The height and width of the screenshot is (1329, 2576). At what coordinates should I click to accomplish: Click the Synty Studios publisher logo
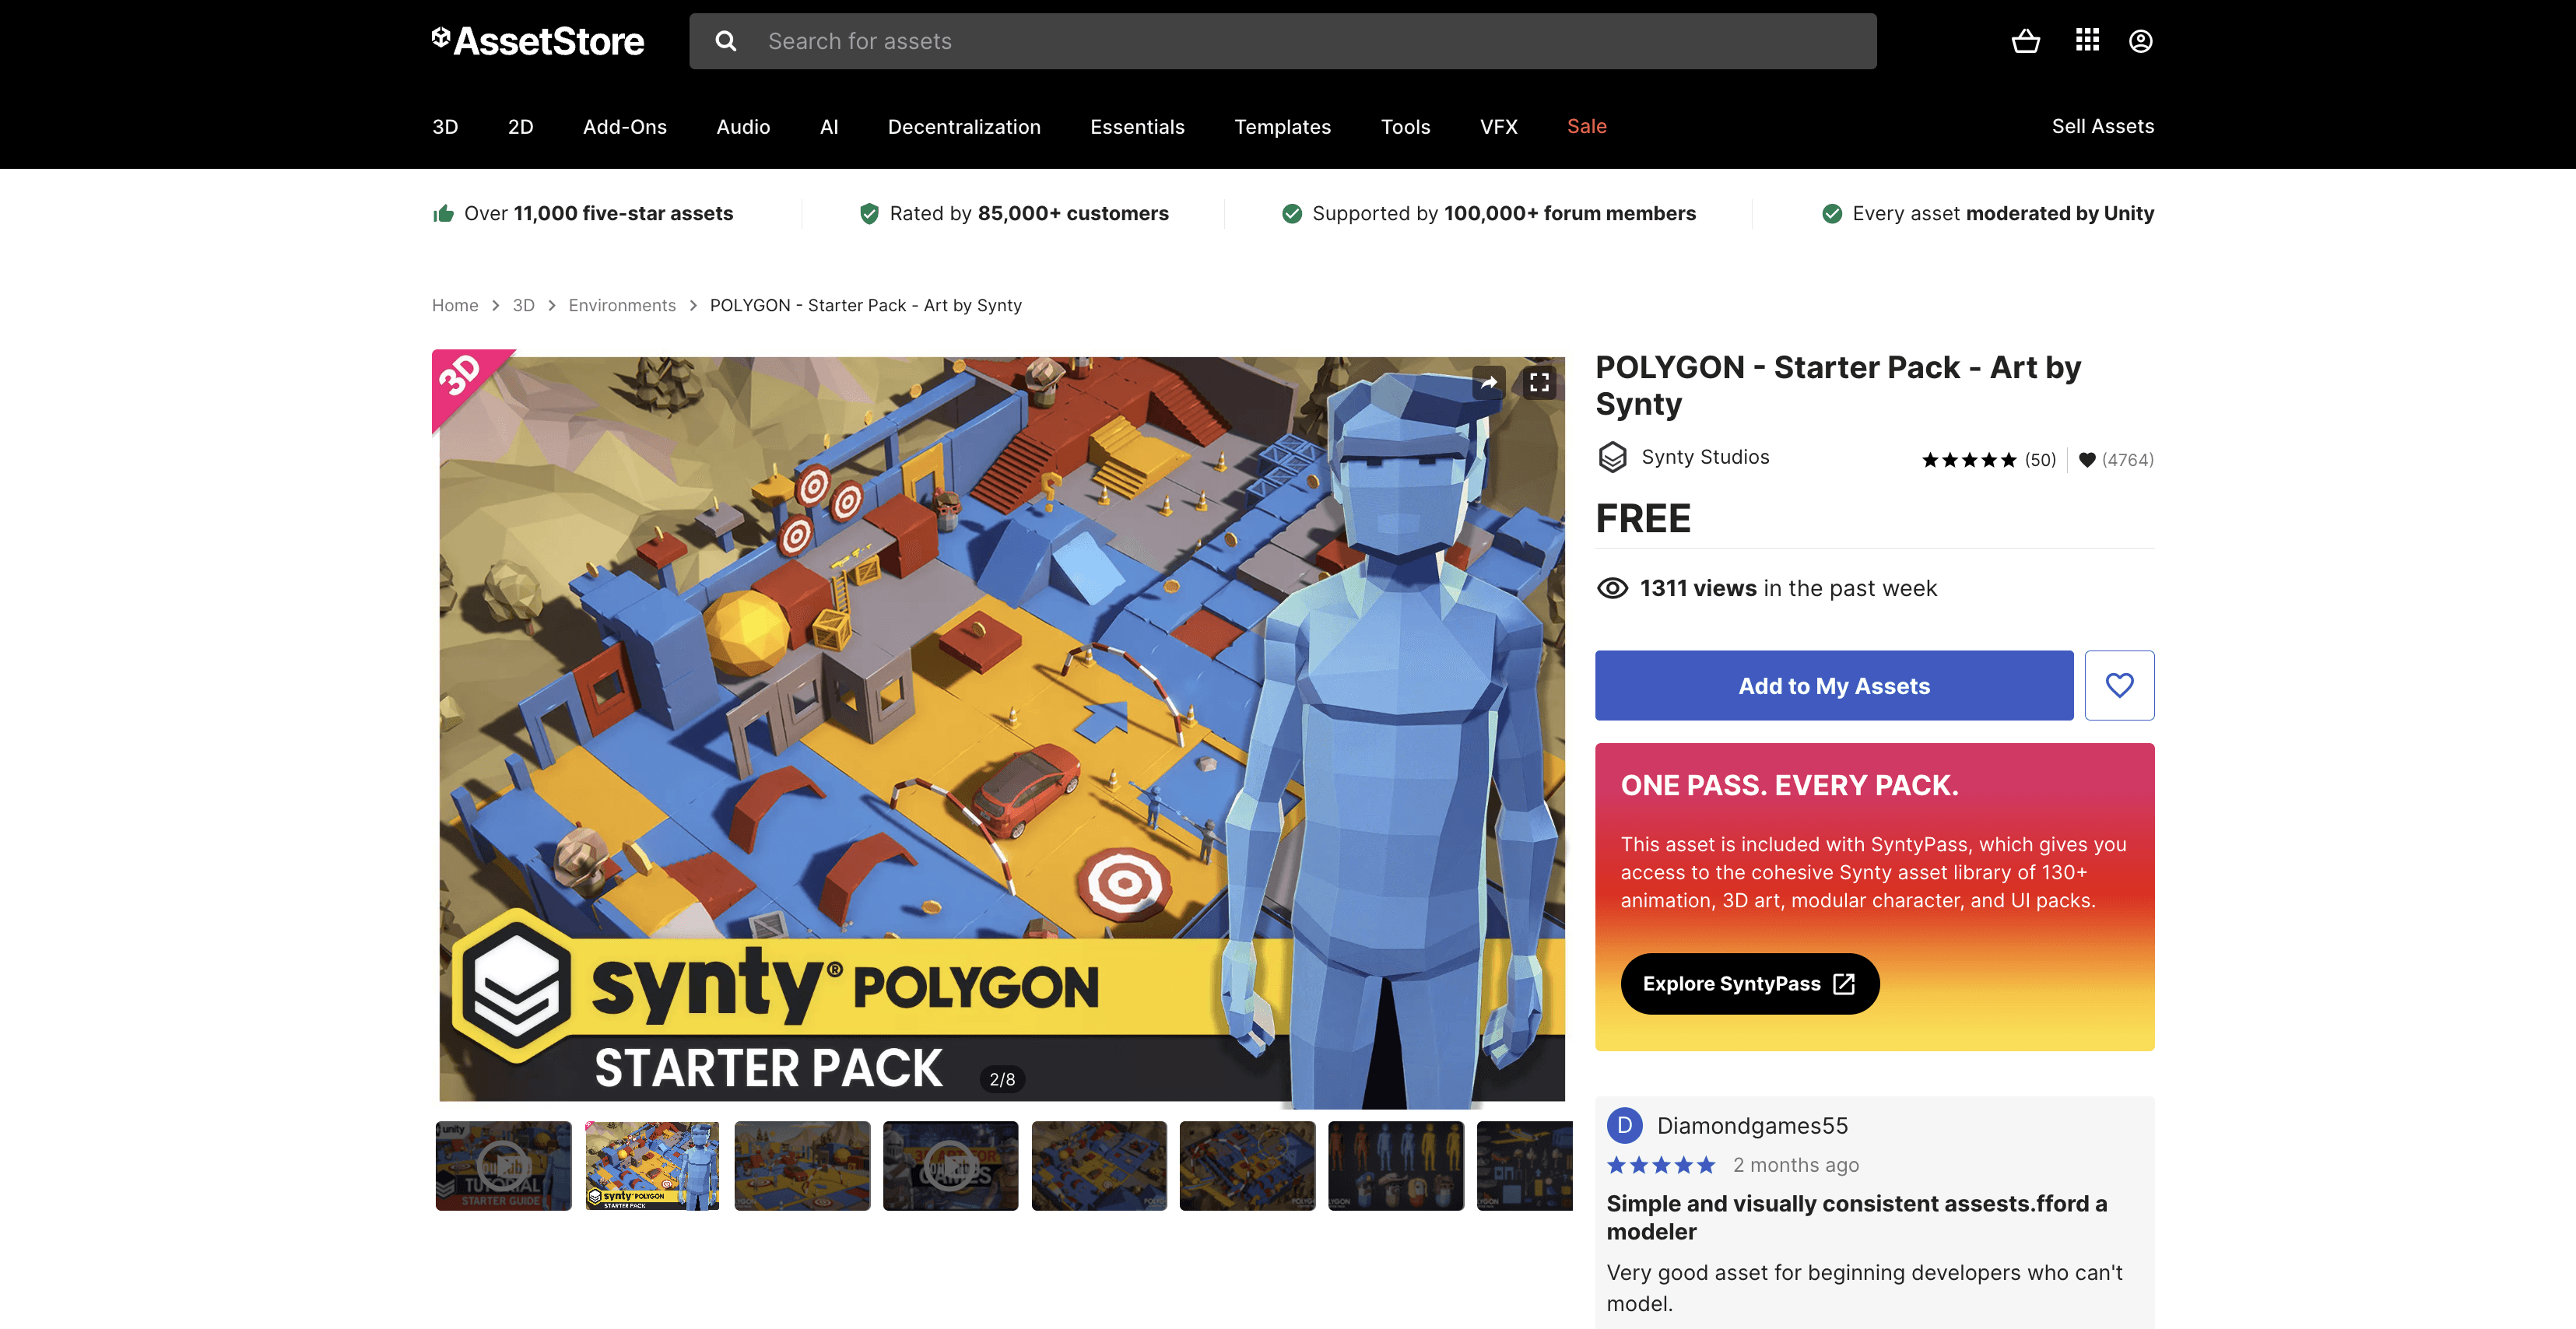pos(1612,457)
